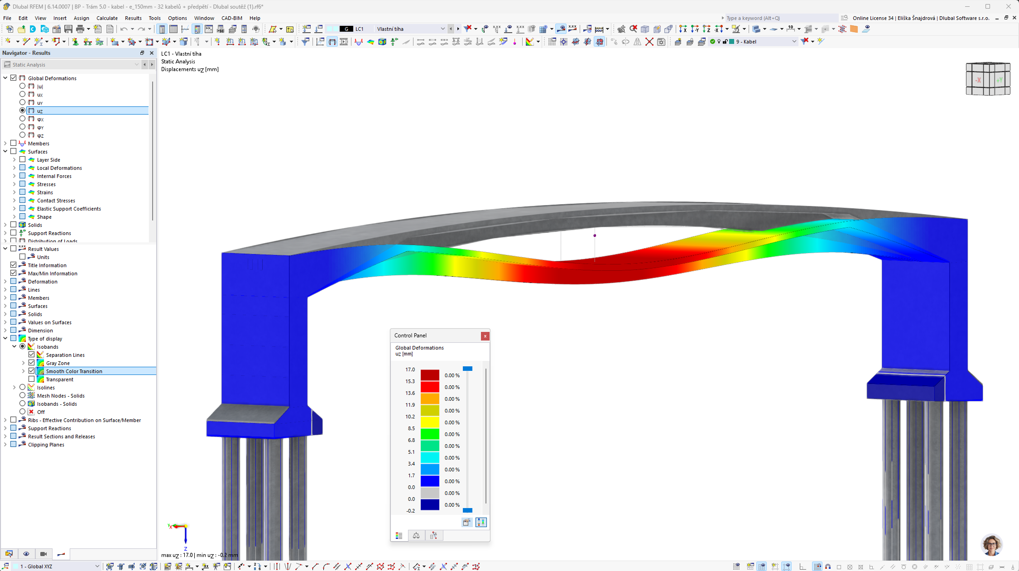This screenshot has width=1019, height=571.
Task: Enable the Members results checkbox
Action: pos(14,143)
